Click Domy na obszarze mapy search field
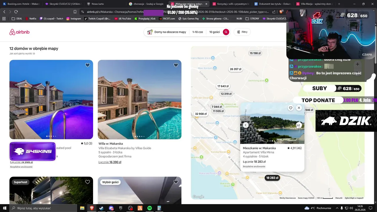 [167, 32]
